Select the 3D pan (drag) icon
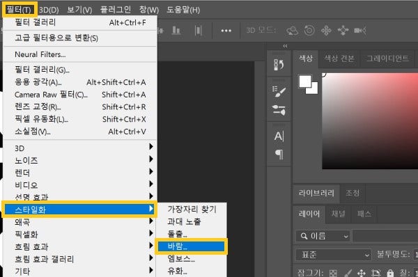 pyautogui.click(x=326, y=31)
